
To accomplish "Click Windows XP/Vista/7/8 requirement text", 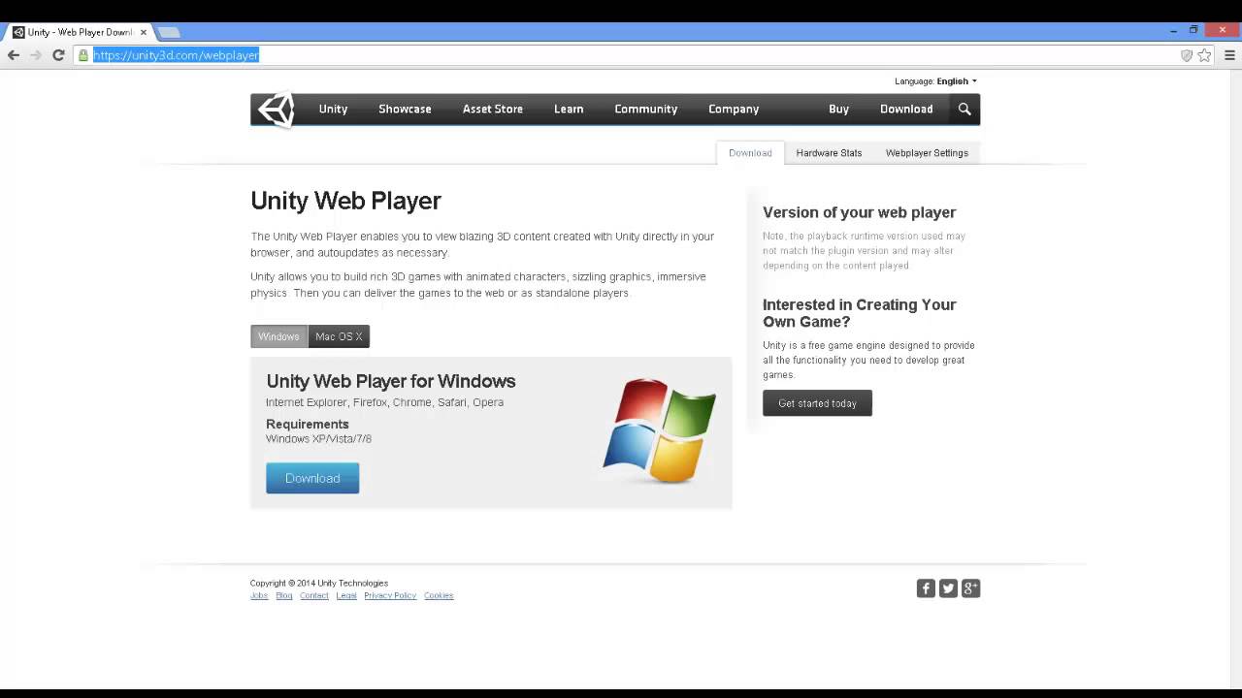I will (318, 439).
